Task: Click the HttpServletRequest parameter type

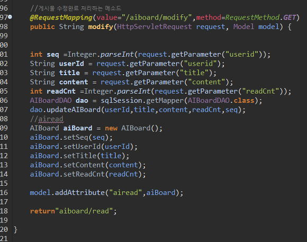Action: point(155,27)
